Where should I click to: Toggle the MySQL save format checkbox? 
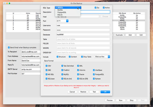(x=62, y=74)
